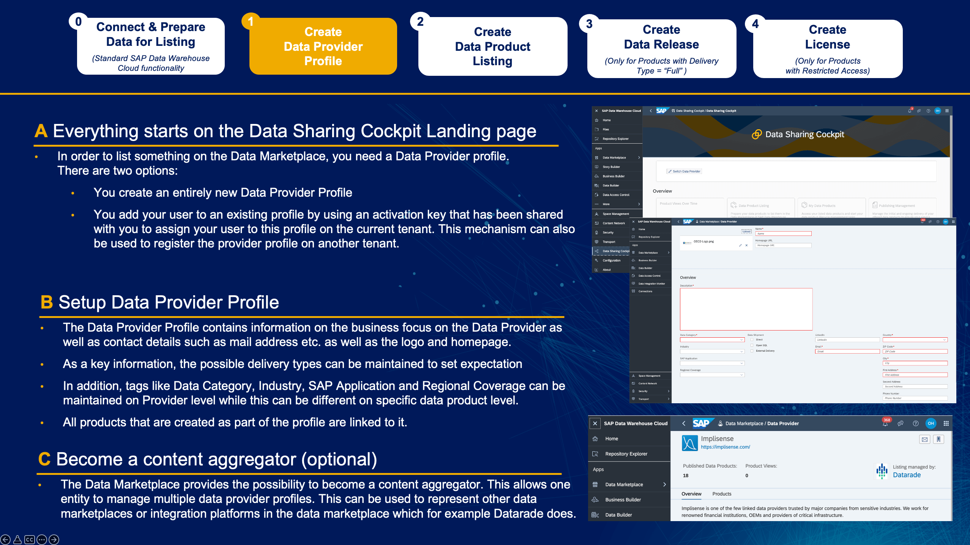This screenshot has height=545, width=970.
Task: Remove the OECD Logo.png file
Action: coord(746,245)
